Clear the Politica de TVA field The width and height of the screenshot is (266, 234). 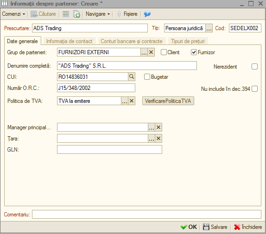click(x=132, y=101)
